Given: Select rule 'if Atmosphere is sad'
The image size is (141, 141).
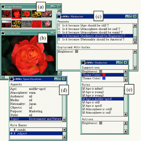Looking at the screenshot, I should (x=103, y=113).
